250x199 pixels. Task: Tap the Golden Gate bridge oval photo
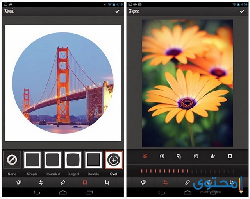pyautogui.click(x=63, y=83)
